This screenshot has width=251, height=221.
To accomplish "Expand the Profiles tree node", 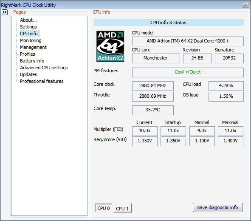I will [17, 54].
